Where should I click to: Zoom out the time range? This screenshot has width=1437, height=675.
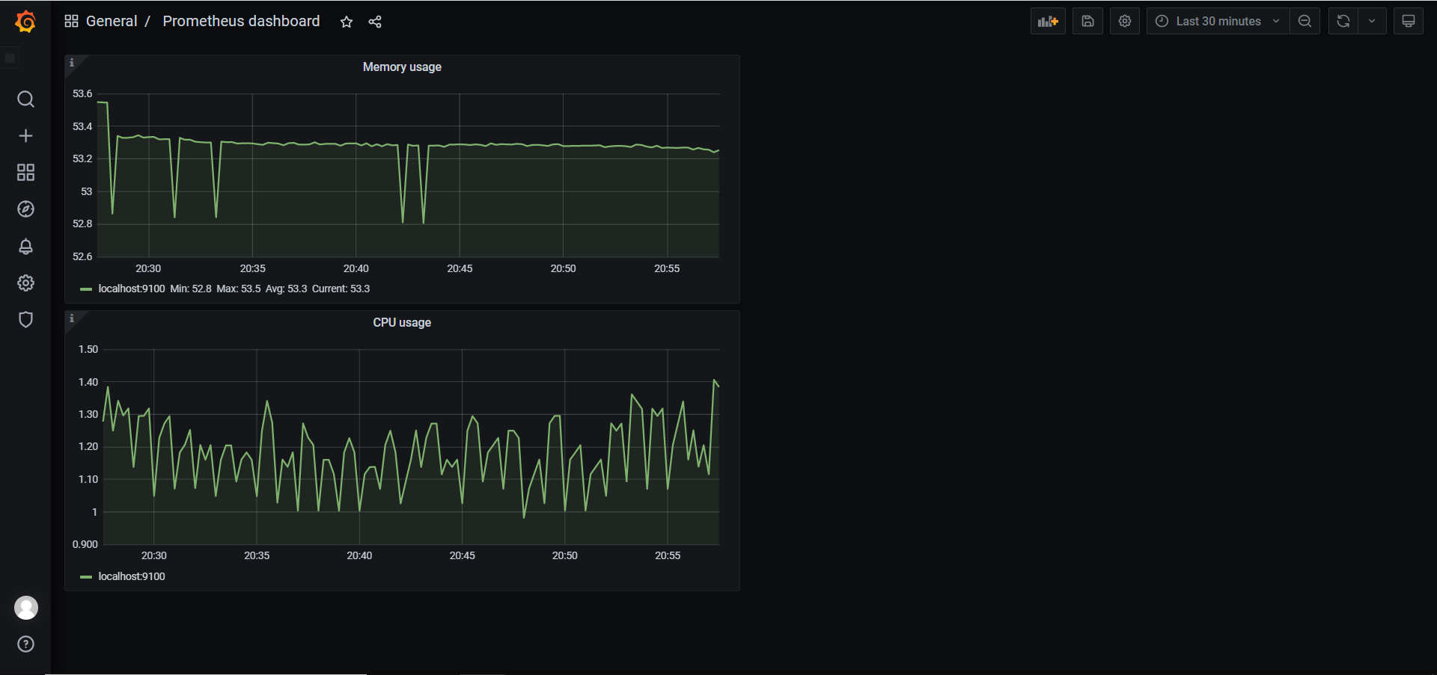point(1305,21)
